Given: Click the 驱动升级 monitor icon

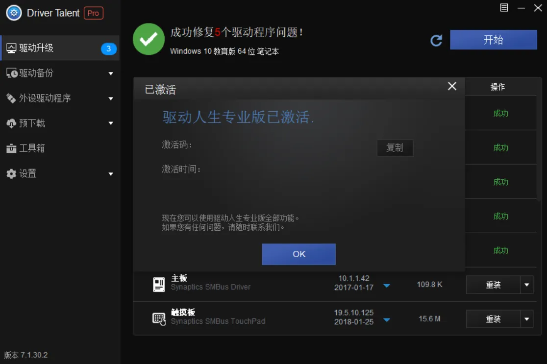Looking at the screenshot, I should coord(11,48).
